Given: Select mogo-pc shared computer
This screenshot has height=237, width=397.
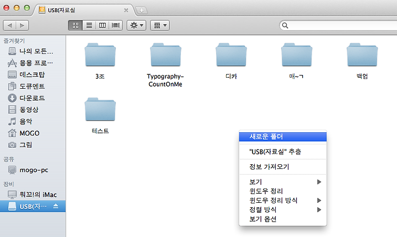Looking at the screenshot, I should click(x=33, y=170).
